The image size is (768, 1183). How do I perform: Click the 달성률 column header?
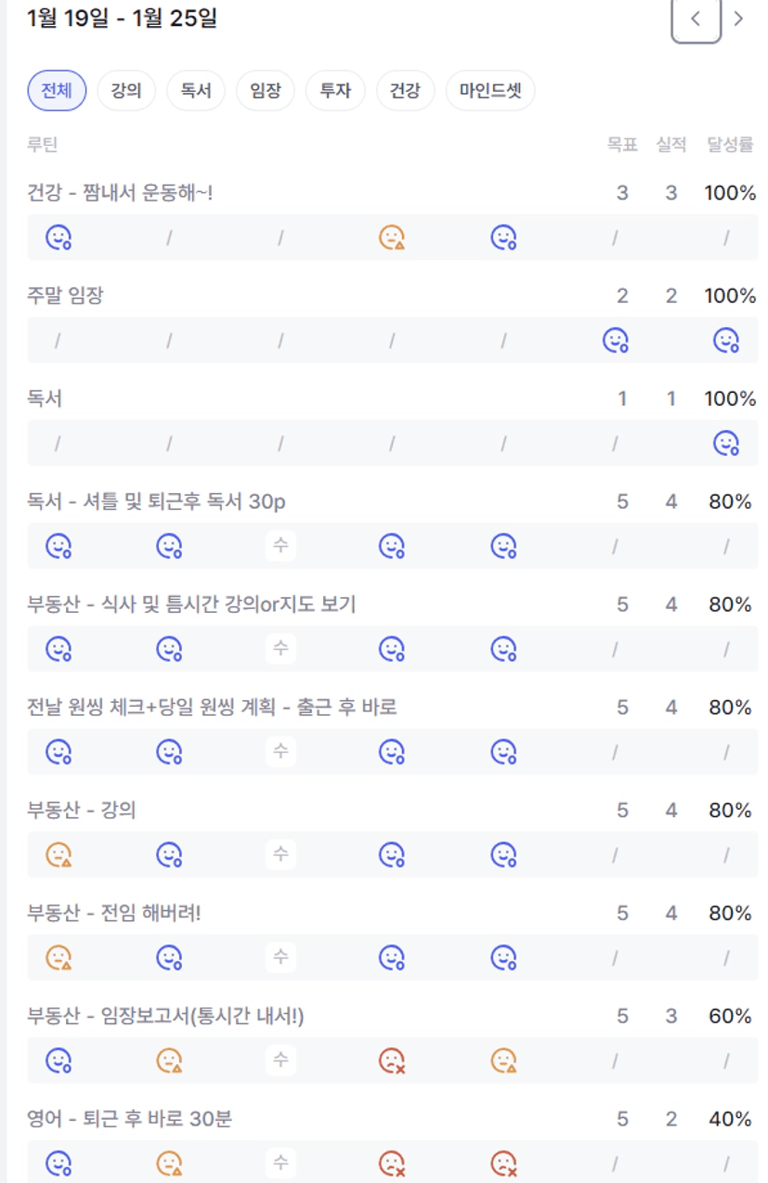coord(730,144)
